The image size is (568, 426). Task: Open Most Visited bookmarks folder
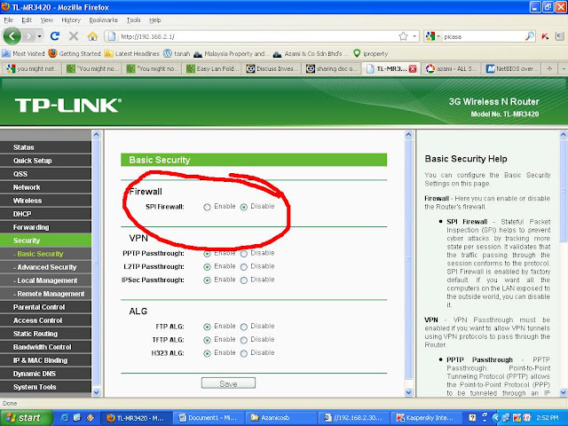[23, 53]
